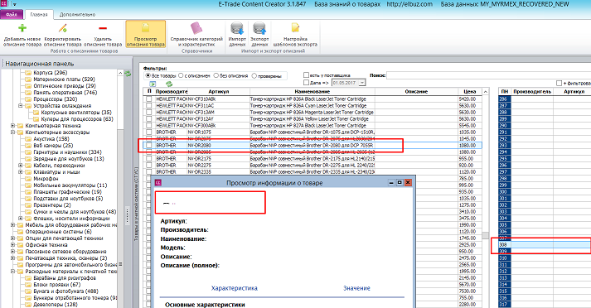This screenshot has height=308, width=591.
Task: Expand the 'Клавиатуры и мыши' tree node
Action: [x=21, y=172]
